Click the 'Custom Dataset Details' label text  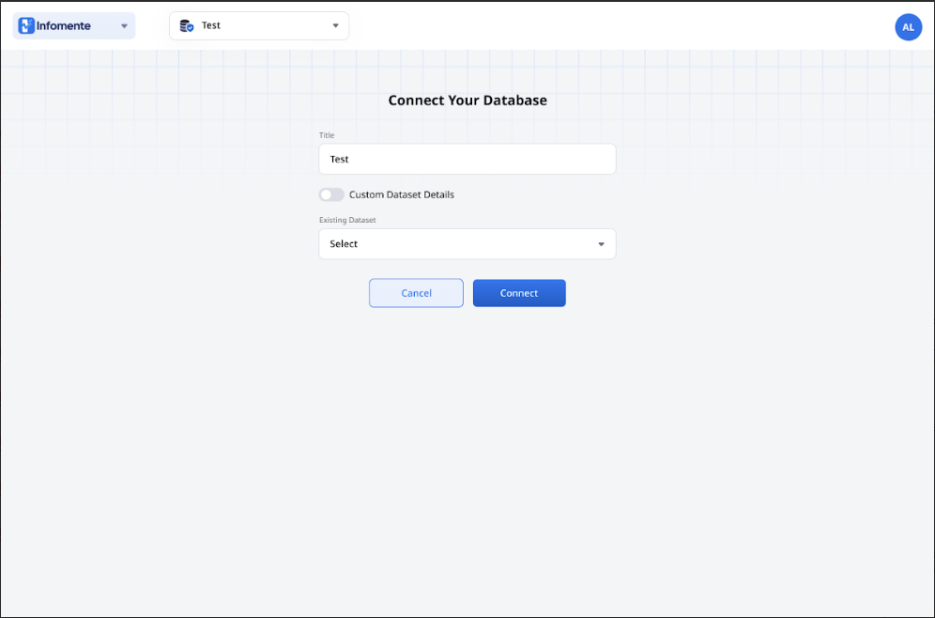pyautogui.click(x=402, y=194)
